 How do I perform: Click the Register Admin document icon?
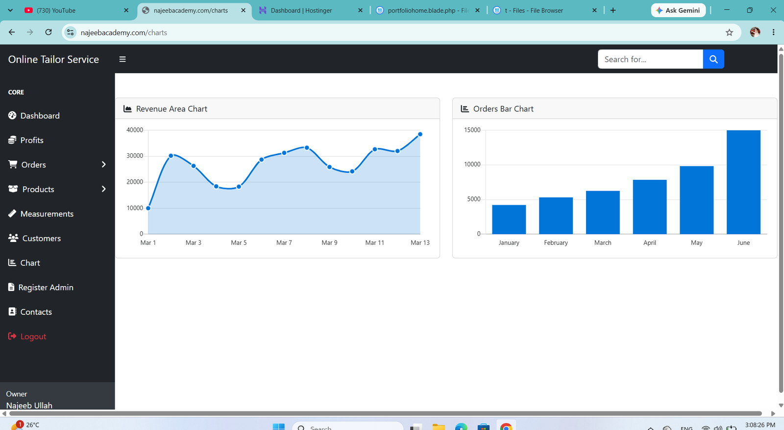point(11,287)
